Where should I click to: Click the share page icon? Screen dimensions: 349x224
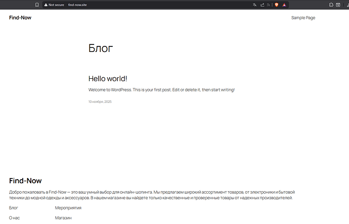(x=262, y=5)
